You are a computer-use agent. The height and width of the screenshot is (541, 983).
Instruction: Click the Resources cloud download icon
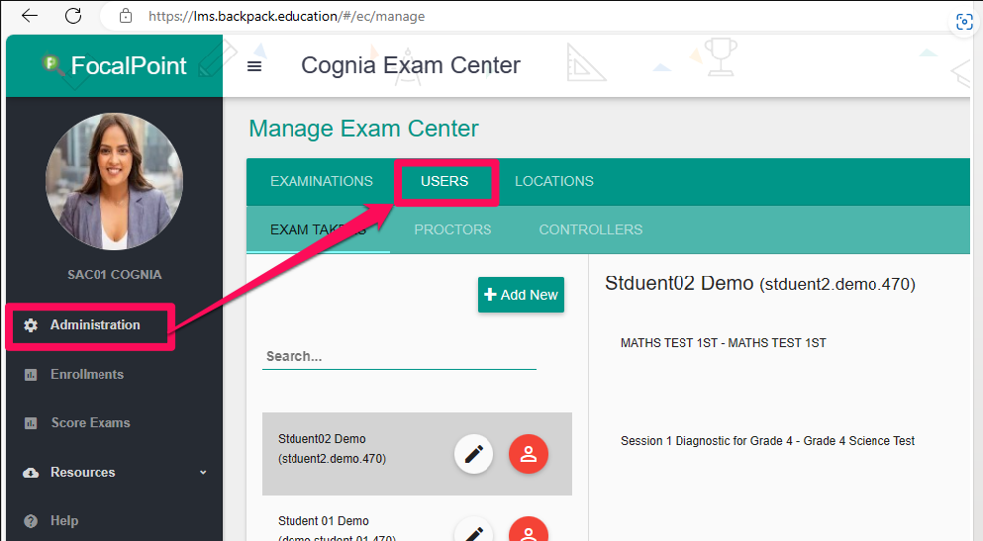click(x=31, y=473)
